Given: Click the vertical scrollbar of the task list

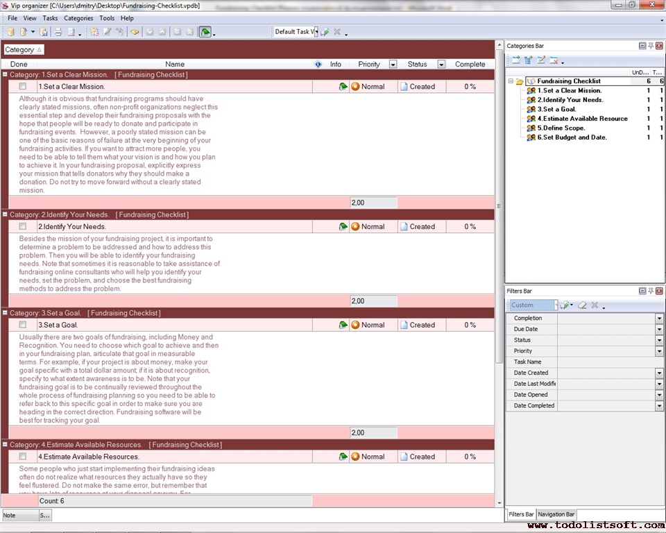Looking at the screenshot, I should 499,208.
